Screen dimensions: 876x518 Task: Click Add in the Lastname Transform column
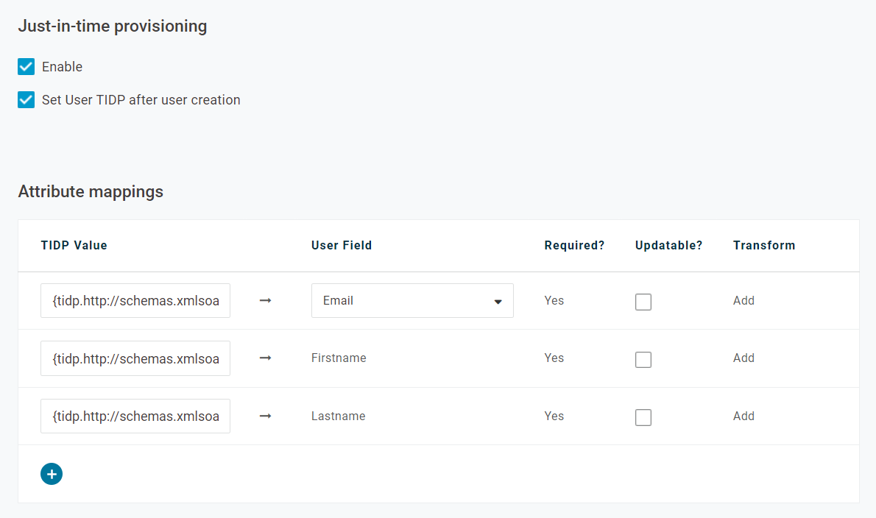click(743, 416)
